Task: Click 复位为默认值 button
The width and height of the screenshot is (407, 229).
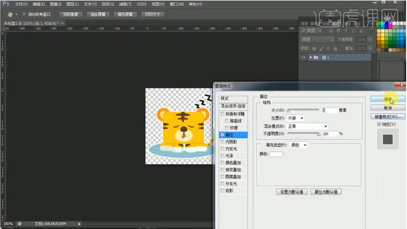Action: [x=326, y=192]
